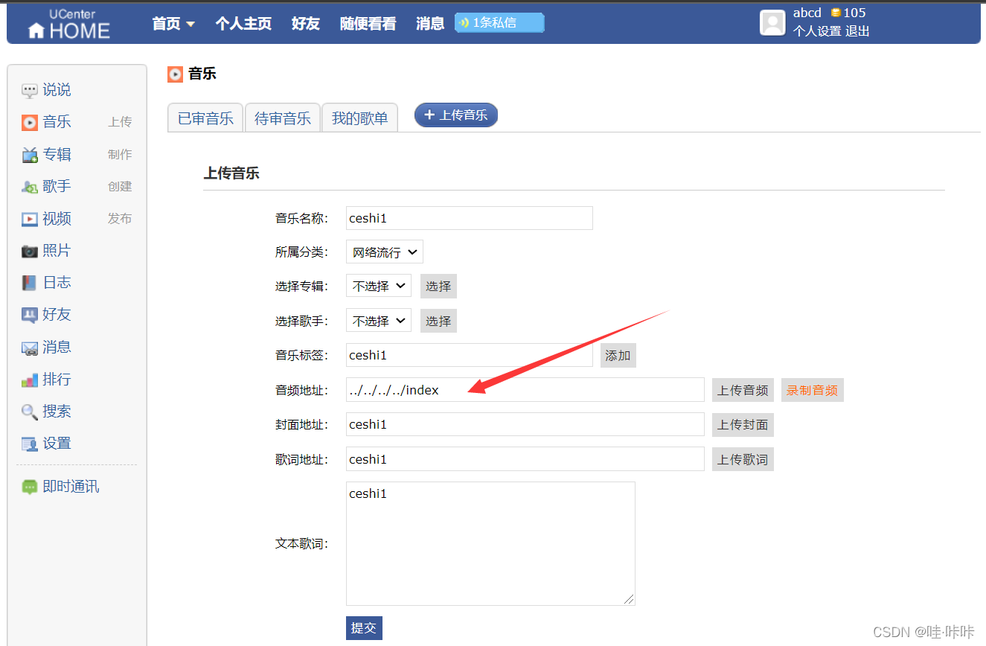Select the 专辑 icon in the sidebar
The image size is (986, 646).
tap(30, 154)
